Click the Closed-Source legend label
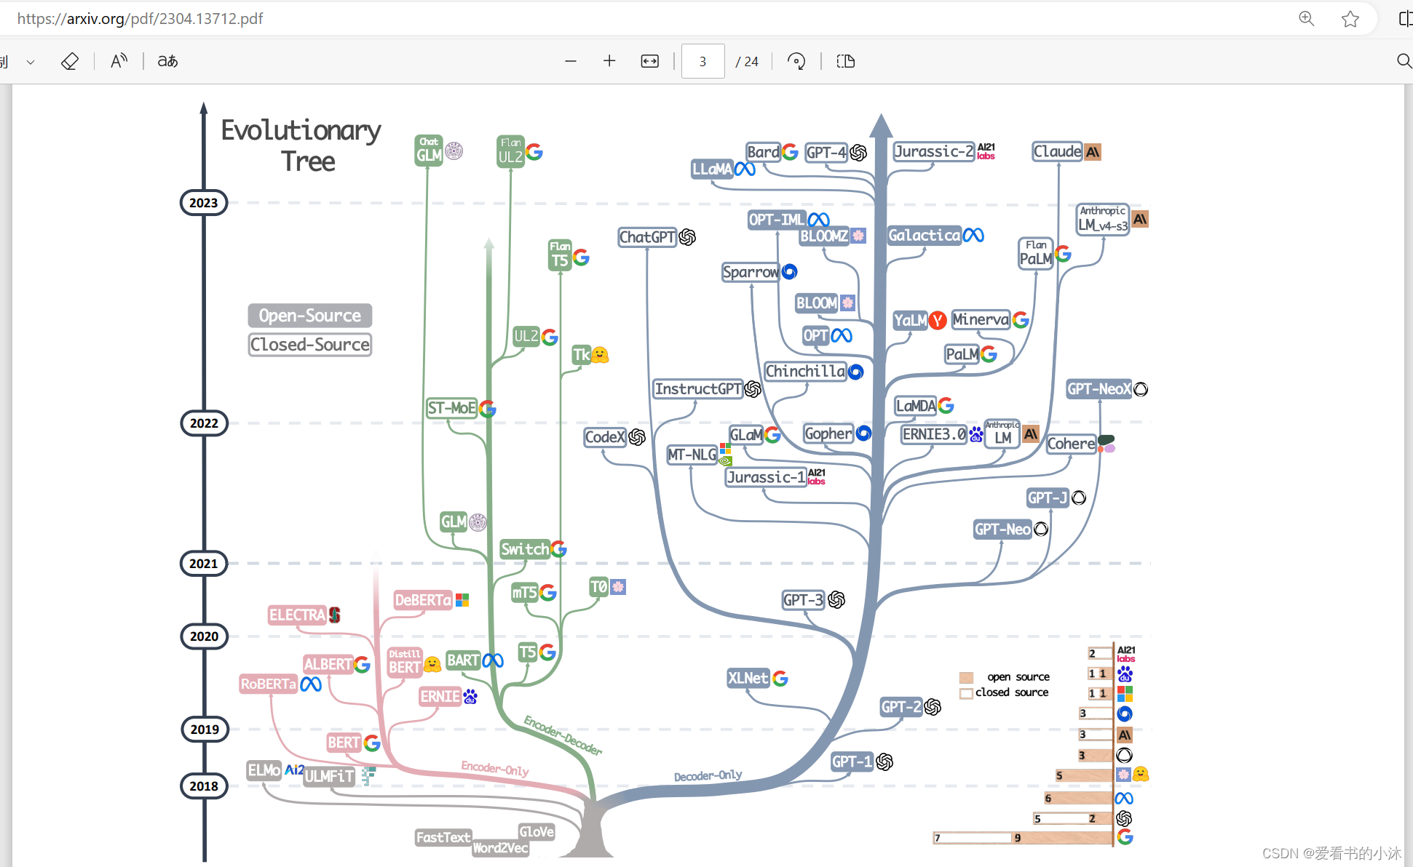Viewport: 1413px width, 867px height. pos(310,345)
